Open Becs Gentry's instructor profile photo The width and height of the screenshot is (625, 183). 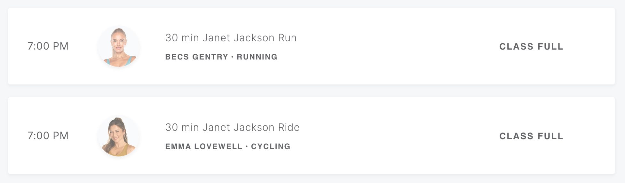(119, 46)
